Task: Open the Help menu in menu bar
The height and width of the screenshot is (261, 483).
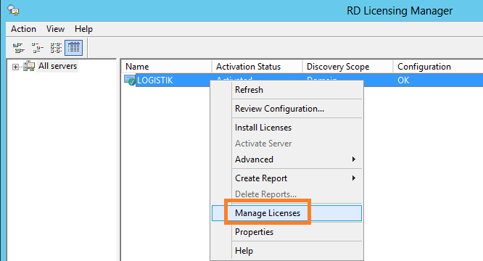Action: [83, 29]
